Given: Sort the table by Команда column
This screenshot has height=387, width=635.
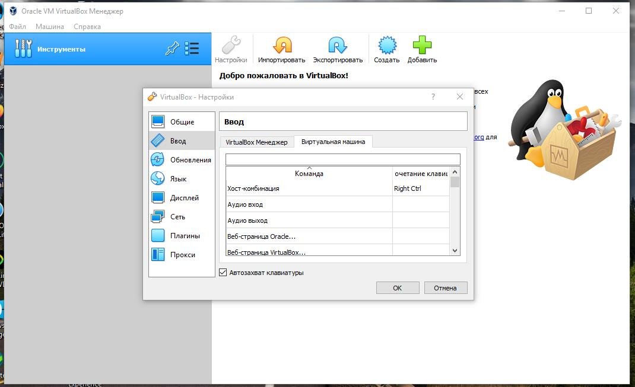Looking at the screenshot, I should tap(309, 174).
